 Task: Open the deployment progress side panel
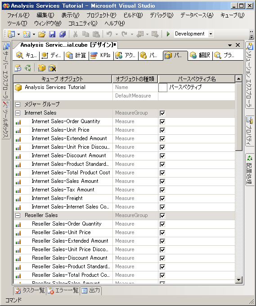[x=250, y=170]
